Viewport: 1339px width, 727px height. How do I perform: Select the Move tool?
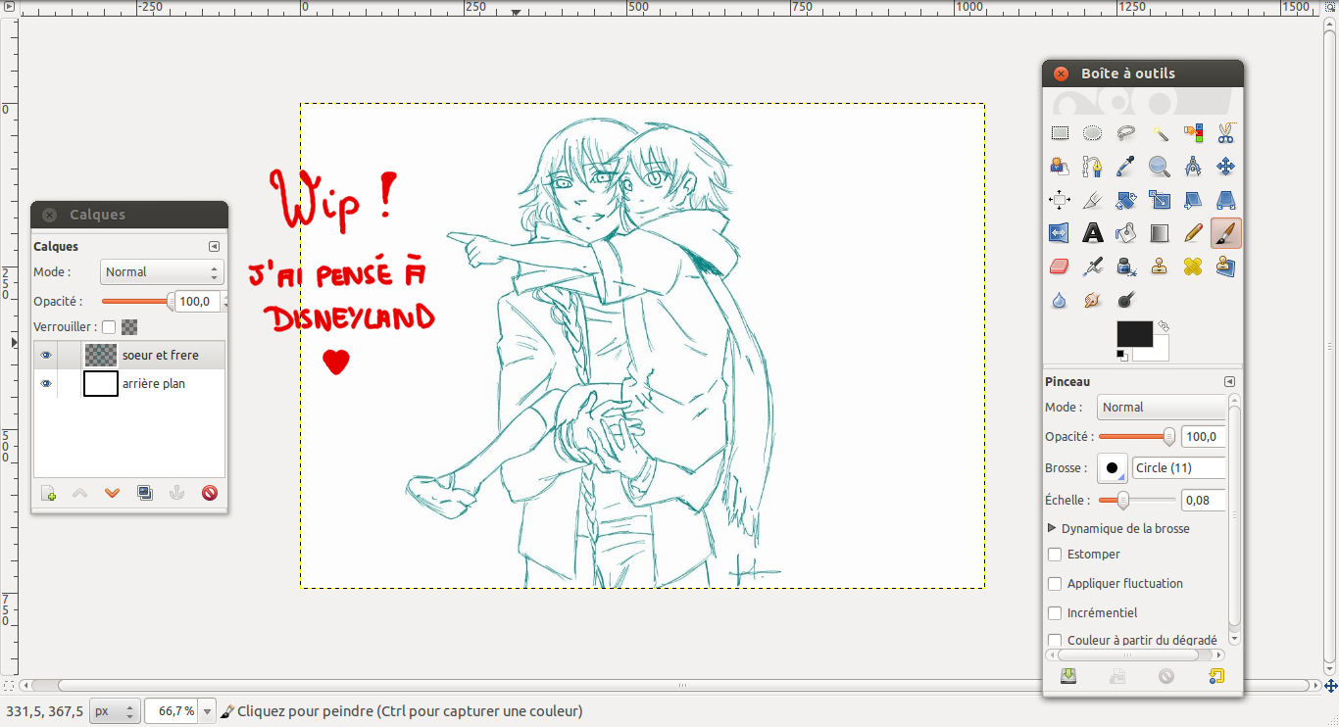click(1226, 167)
